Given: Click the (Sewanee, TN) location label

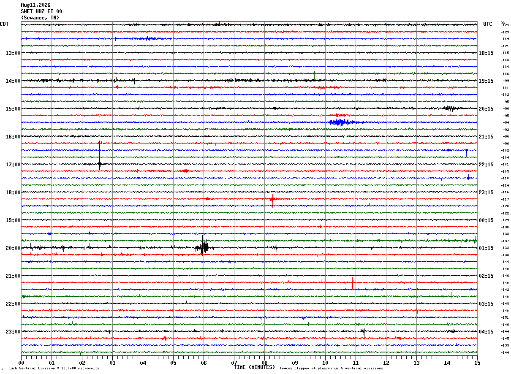Looking at the screenshot, I should 40,18.
